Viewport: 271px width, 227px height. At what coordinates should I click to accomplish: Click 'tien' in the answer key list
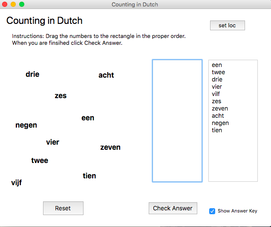(217, 130)
